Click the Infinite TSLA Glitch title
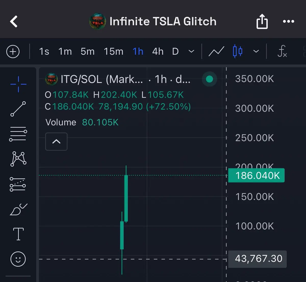Screen dimensions: 306x282 pos(163,21)
